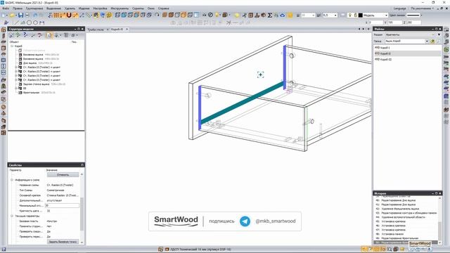Click the blue question mark structure toolbar icon
The image size is (450, 253).
pos(25,35)
